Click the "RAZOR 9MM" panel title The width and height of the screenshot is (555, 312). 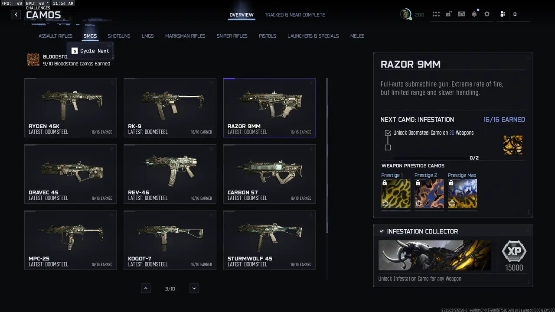tap(411, 65)
